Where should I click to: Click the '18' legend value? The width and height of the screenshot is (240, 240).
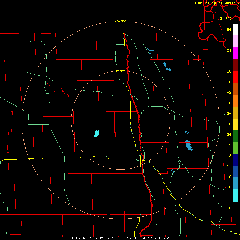pyautogui.click(x=229, y=156)
